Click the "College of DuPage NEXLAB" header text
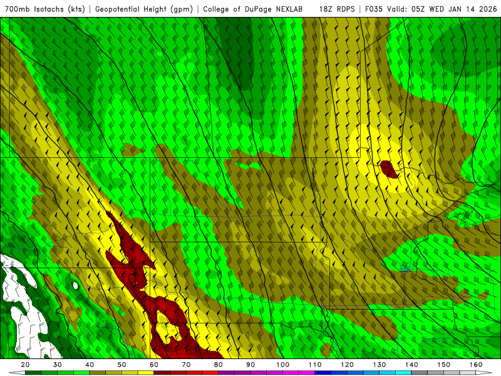This screenshot has width=501, height=376. tap(253, 9)
